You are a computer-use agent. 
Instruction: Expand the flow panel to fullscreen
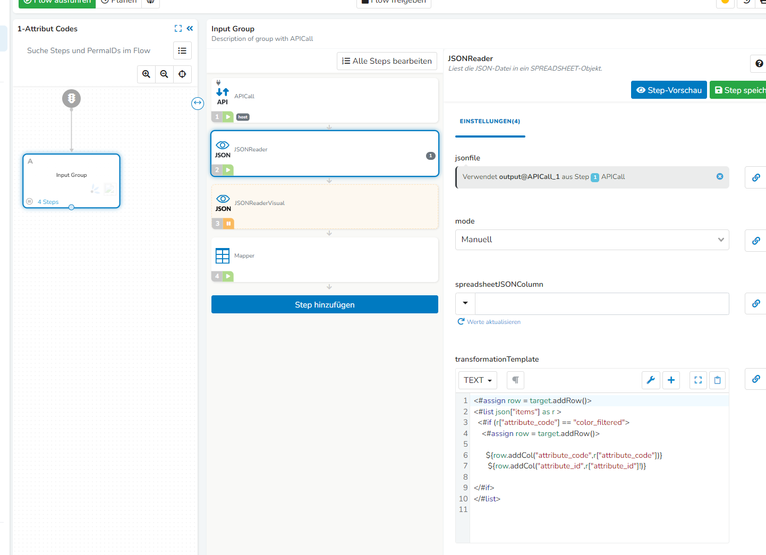point(178,29)
